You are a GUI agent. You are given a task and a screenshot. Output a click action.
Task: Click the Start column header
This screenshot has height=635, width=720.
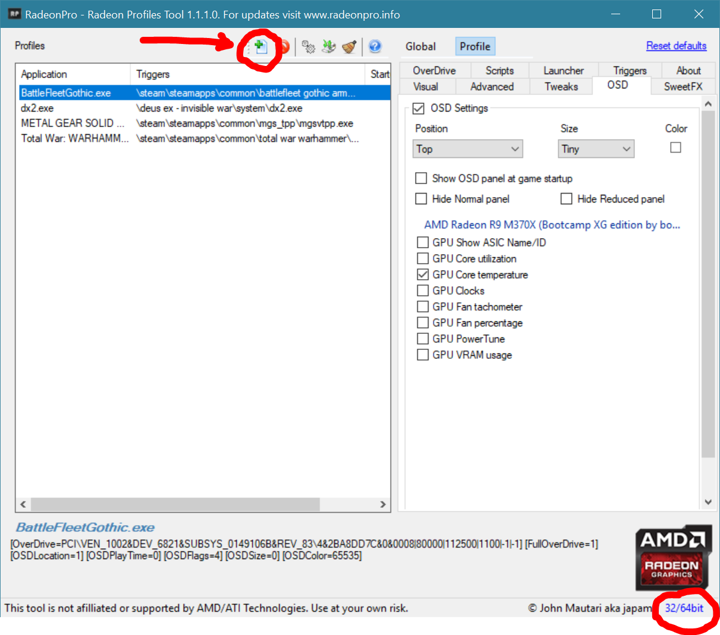click(x=378, y=74)
